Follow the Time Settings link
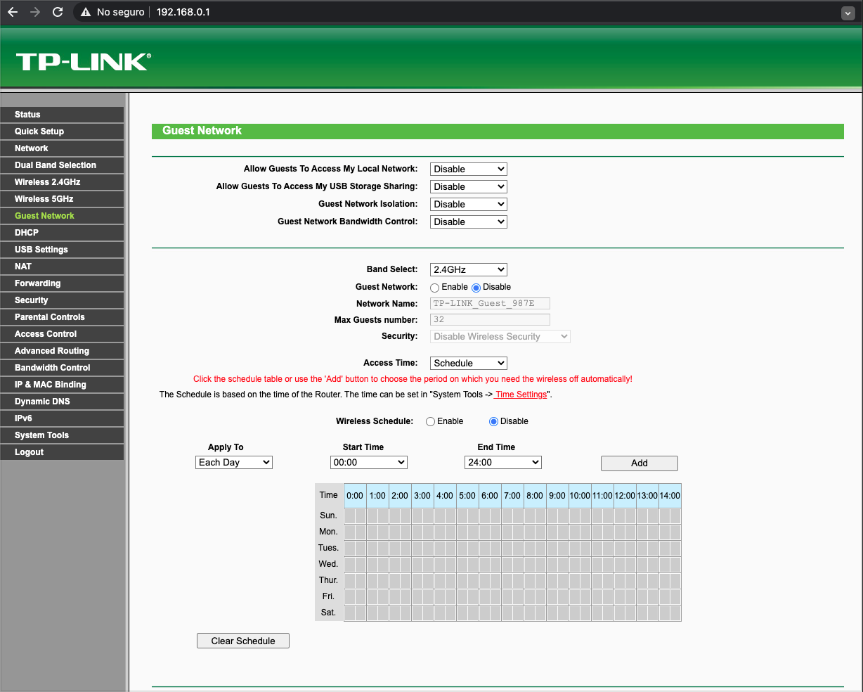The width and height of the screenshot is (863, 692). pos(521,395)
